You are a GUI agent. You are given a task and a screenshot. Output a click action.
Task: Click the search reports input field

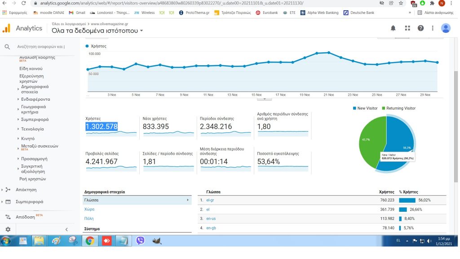[40, 47]
